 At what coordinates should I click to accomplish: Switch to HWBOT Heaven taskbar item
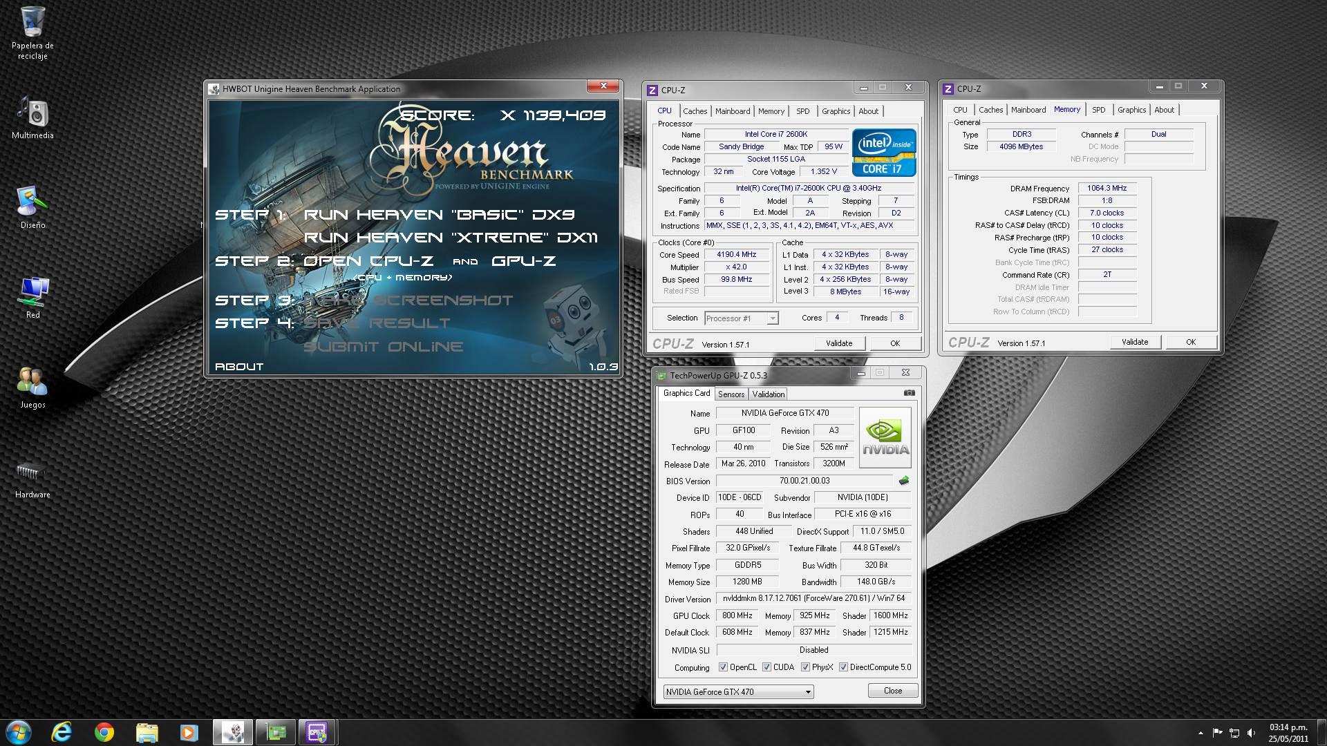coord(233,732)
